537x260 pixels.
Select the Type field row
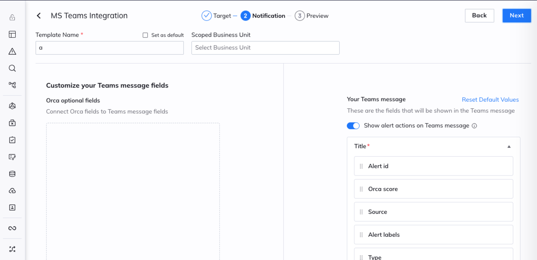(434, 254)
